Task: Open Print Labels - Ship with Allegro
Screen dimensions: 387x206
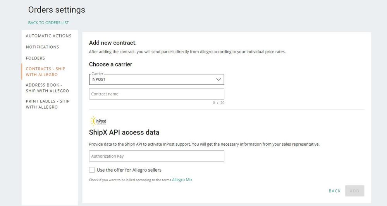Action: 48,104
